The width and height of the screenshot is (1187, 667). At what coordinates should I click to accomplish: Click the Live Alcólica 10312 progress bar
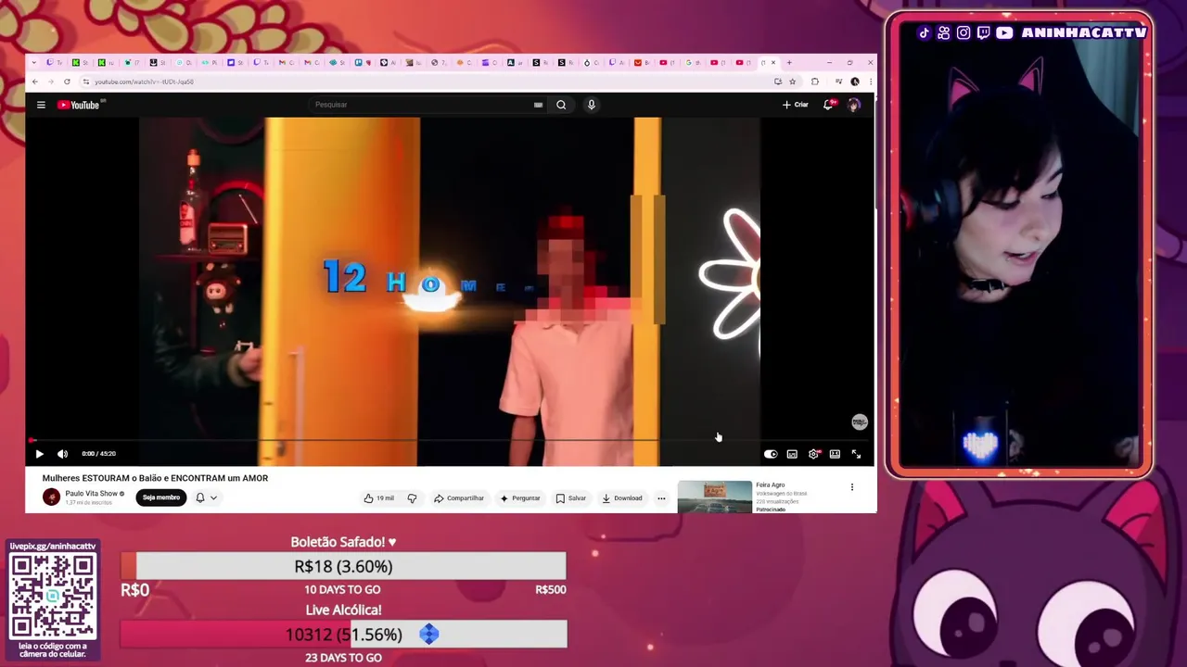(x=343, y=635)
